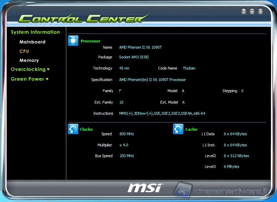Click the Control Center title logo

[84, 18]
